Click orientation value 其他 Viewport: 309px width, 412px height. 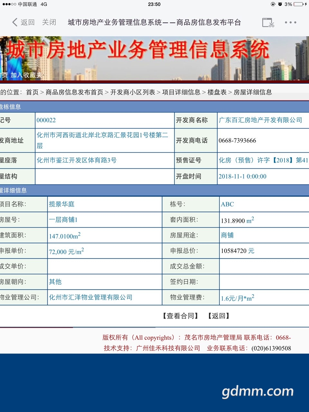[55, 282]
